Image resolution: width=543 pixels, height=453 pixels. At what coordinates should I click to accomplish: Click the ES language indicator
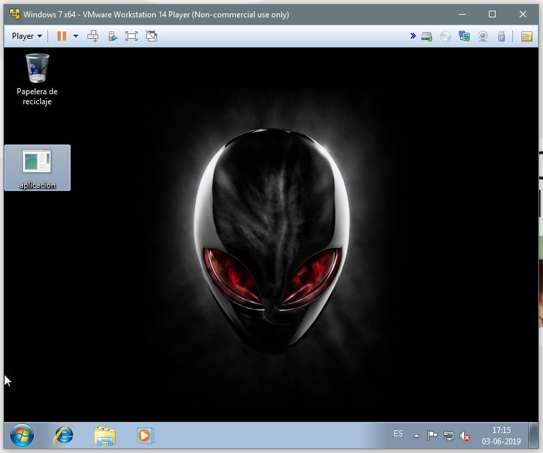tap(398, 434)
